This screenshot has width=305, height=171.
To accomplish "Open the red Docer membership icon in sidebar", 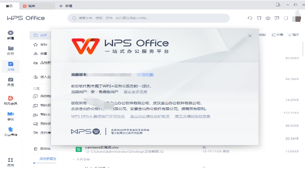I will click(10, 98).
